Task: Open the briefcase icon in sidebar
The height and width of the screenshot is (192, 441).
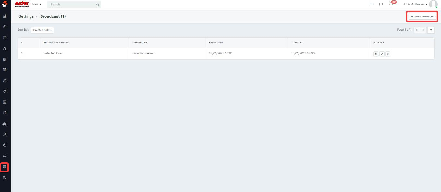Action: (x=5, y=27)
